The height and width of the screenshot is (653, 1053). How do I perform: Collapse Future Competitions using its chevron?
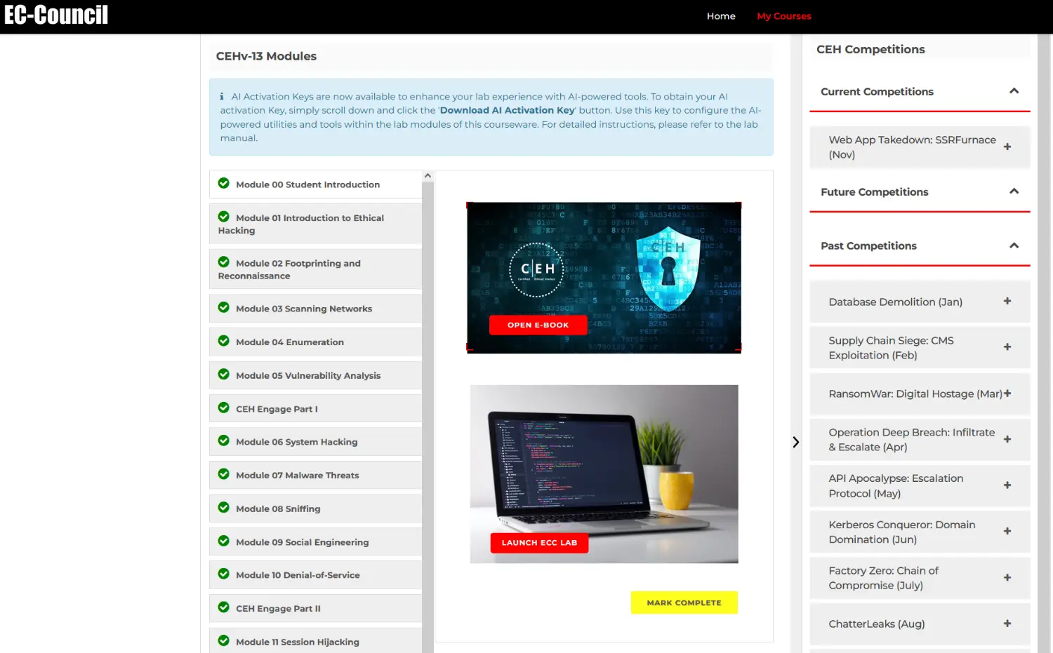coord(1014,191)
